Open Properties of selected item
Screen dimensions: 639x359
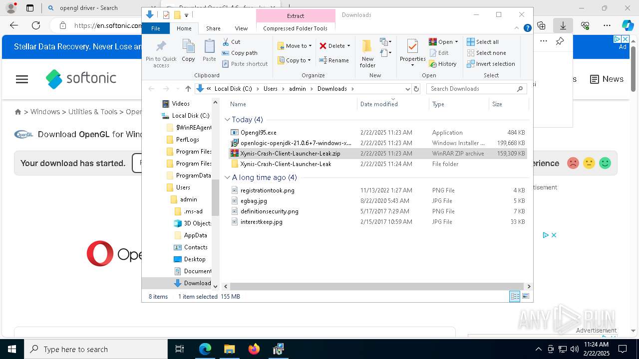(412, 52)
